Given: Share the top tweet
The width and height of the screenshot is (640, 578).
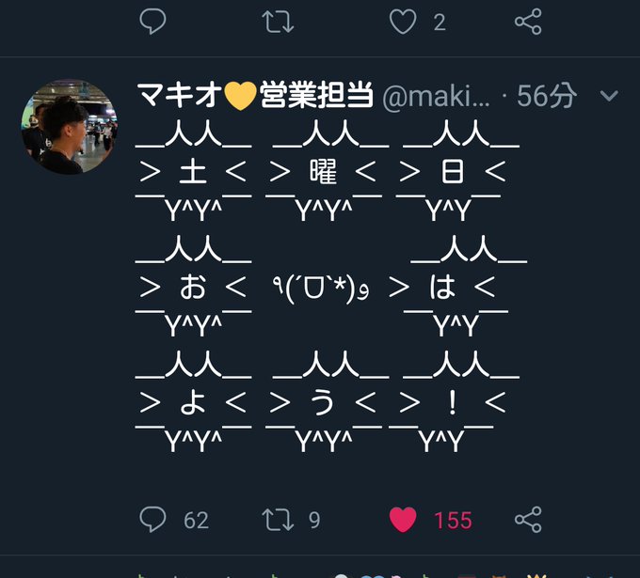Looking at the screenshot, I should (x=528, y=22).
